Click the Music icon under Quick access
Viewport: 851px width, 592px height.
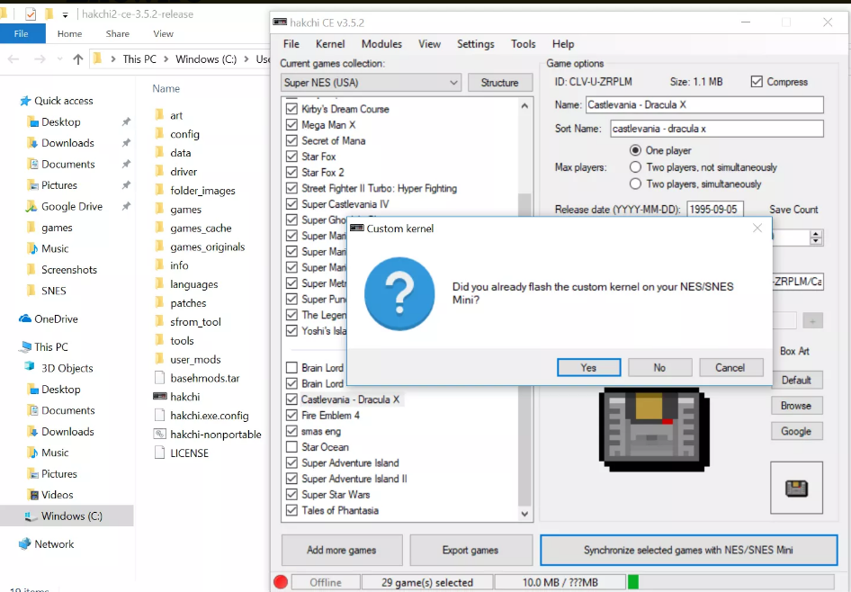[x=32, y=248]
